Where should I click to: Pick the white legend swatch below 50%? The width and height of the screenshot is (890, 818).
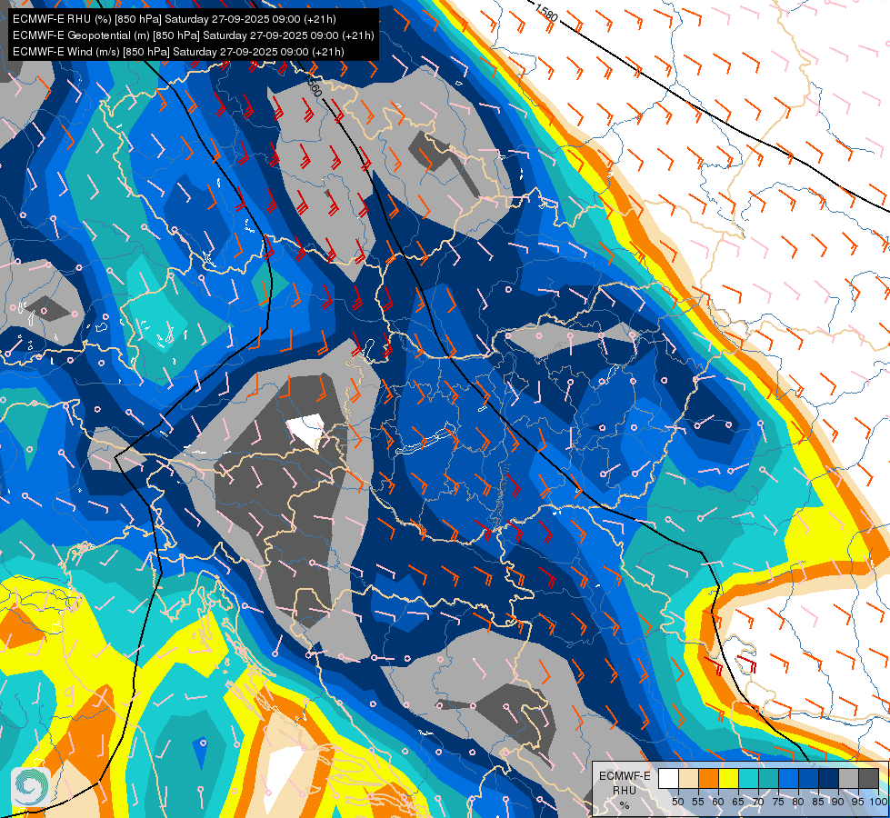(x=668, y=778)
